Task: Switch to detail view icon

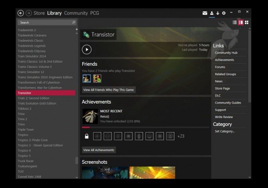Action: (x=241, y=22)
